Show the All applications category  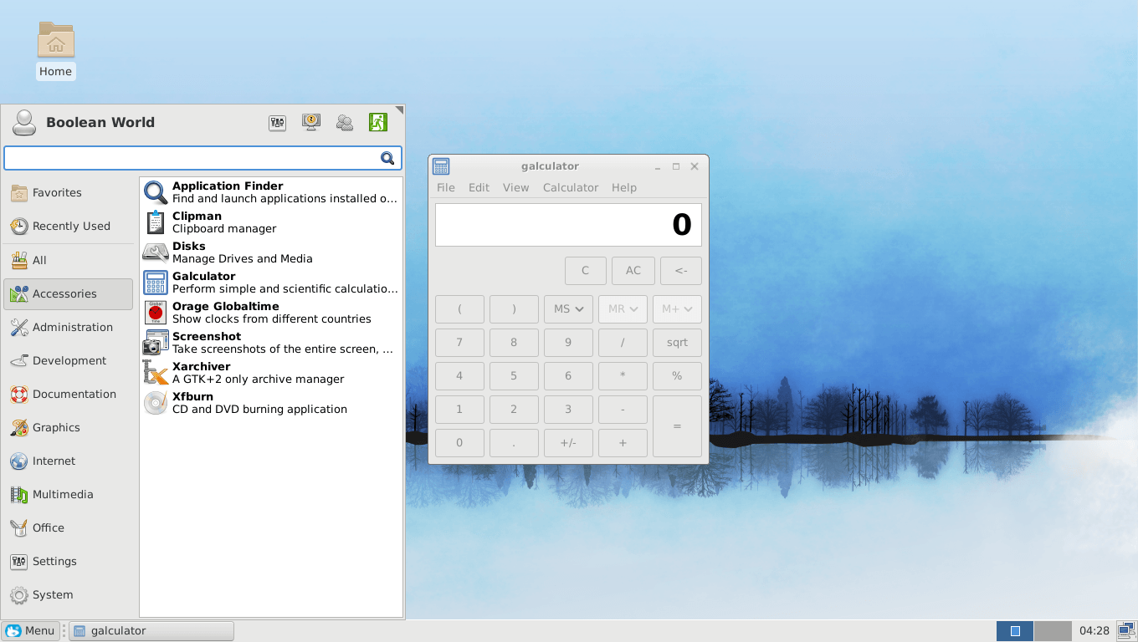pyautogui.click(x=69, y=261)
